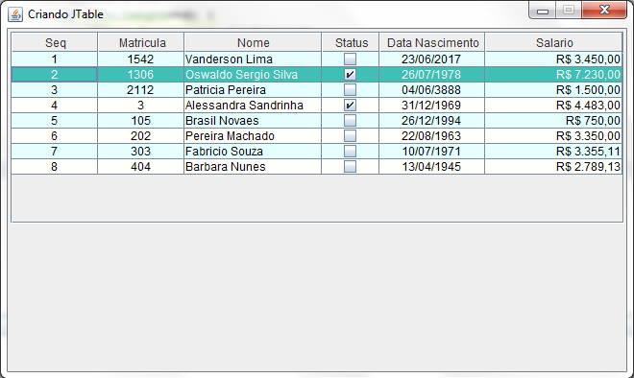Click matricula cell 1542

(x=140, y=59)
